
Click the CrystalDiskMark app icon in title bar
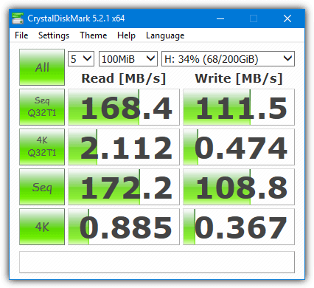point(18,18)
